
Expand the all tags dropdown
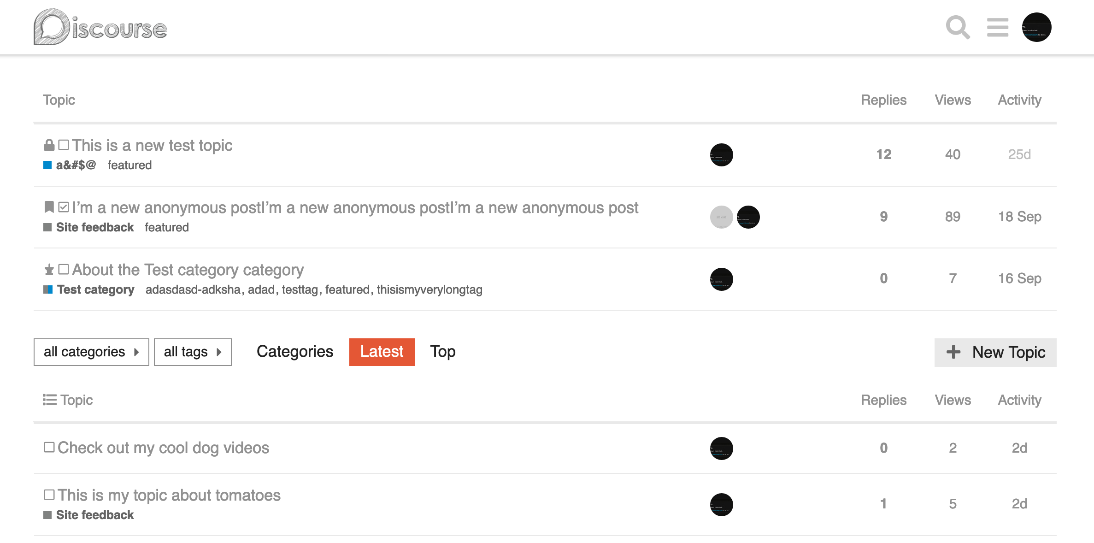(193, 352)
